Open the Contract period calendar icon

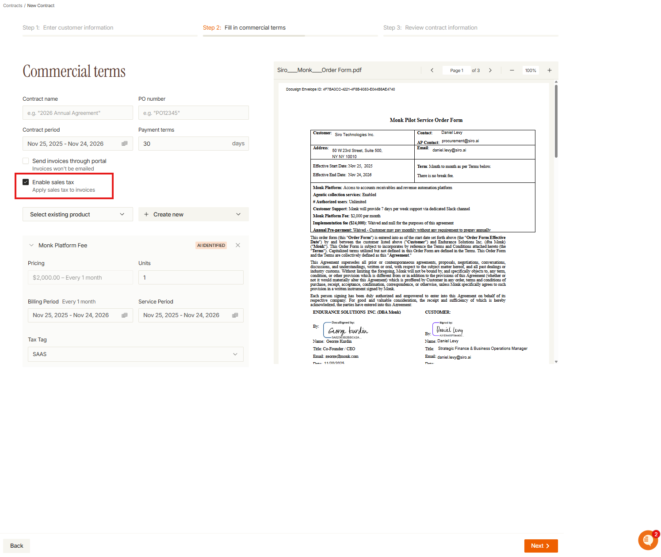pos(125,144)
